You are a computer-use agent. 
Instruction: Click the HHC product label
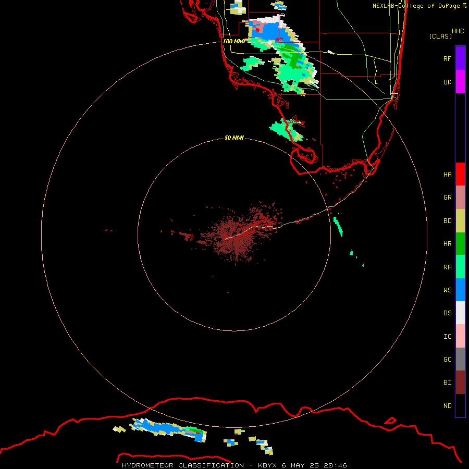[458, 31]
